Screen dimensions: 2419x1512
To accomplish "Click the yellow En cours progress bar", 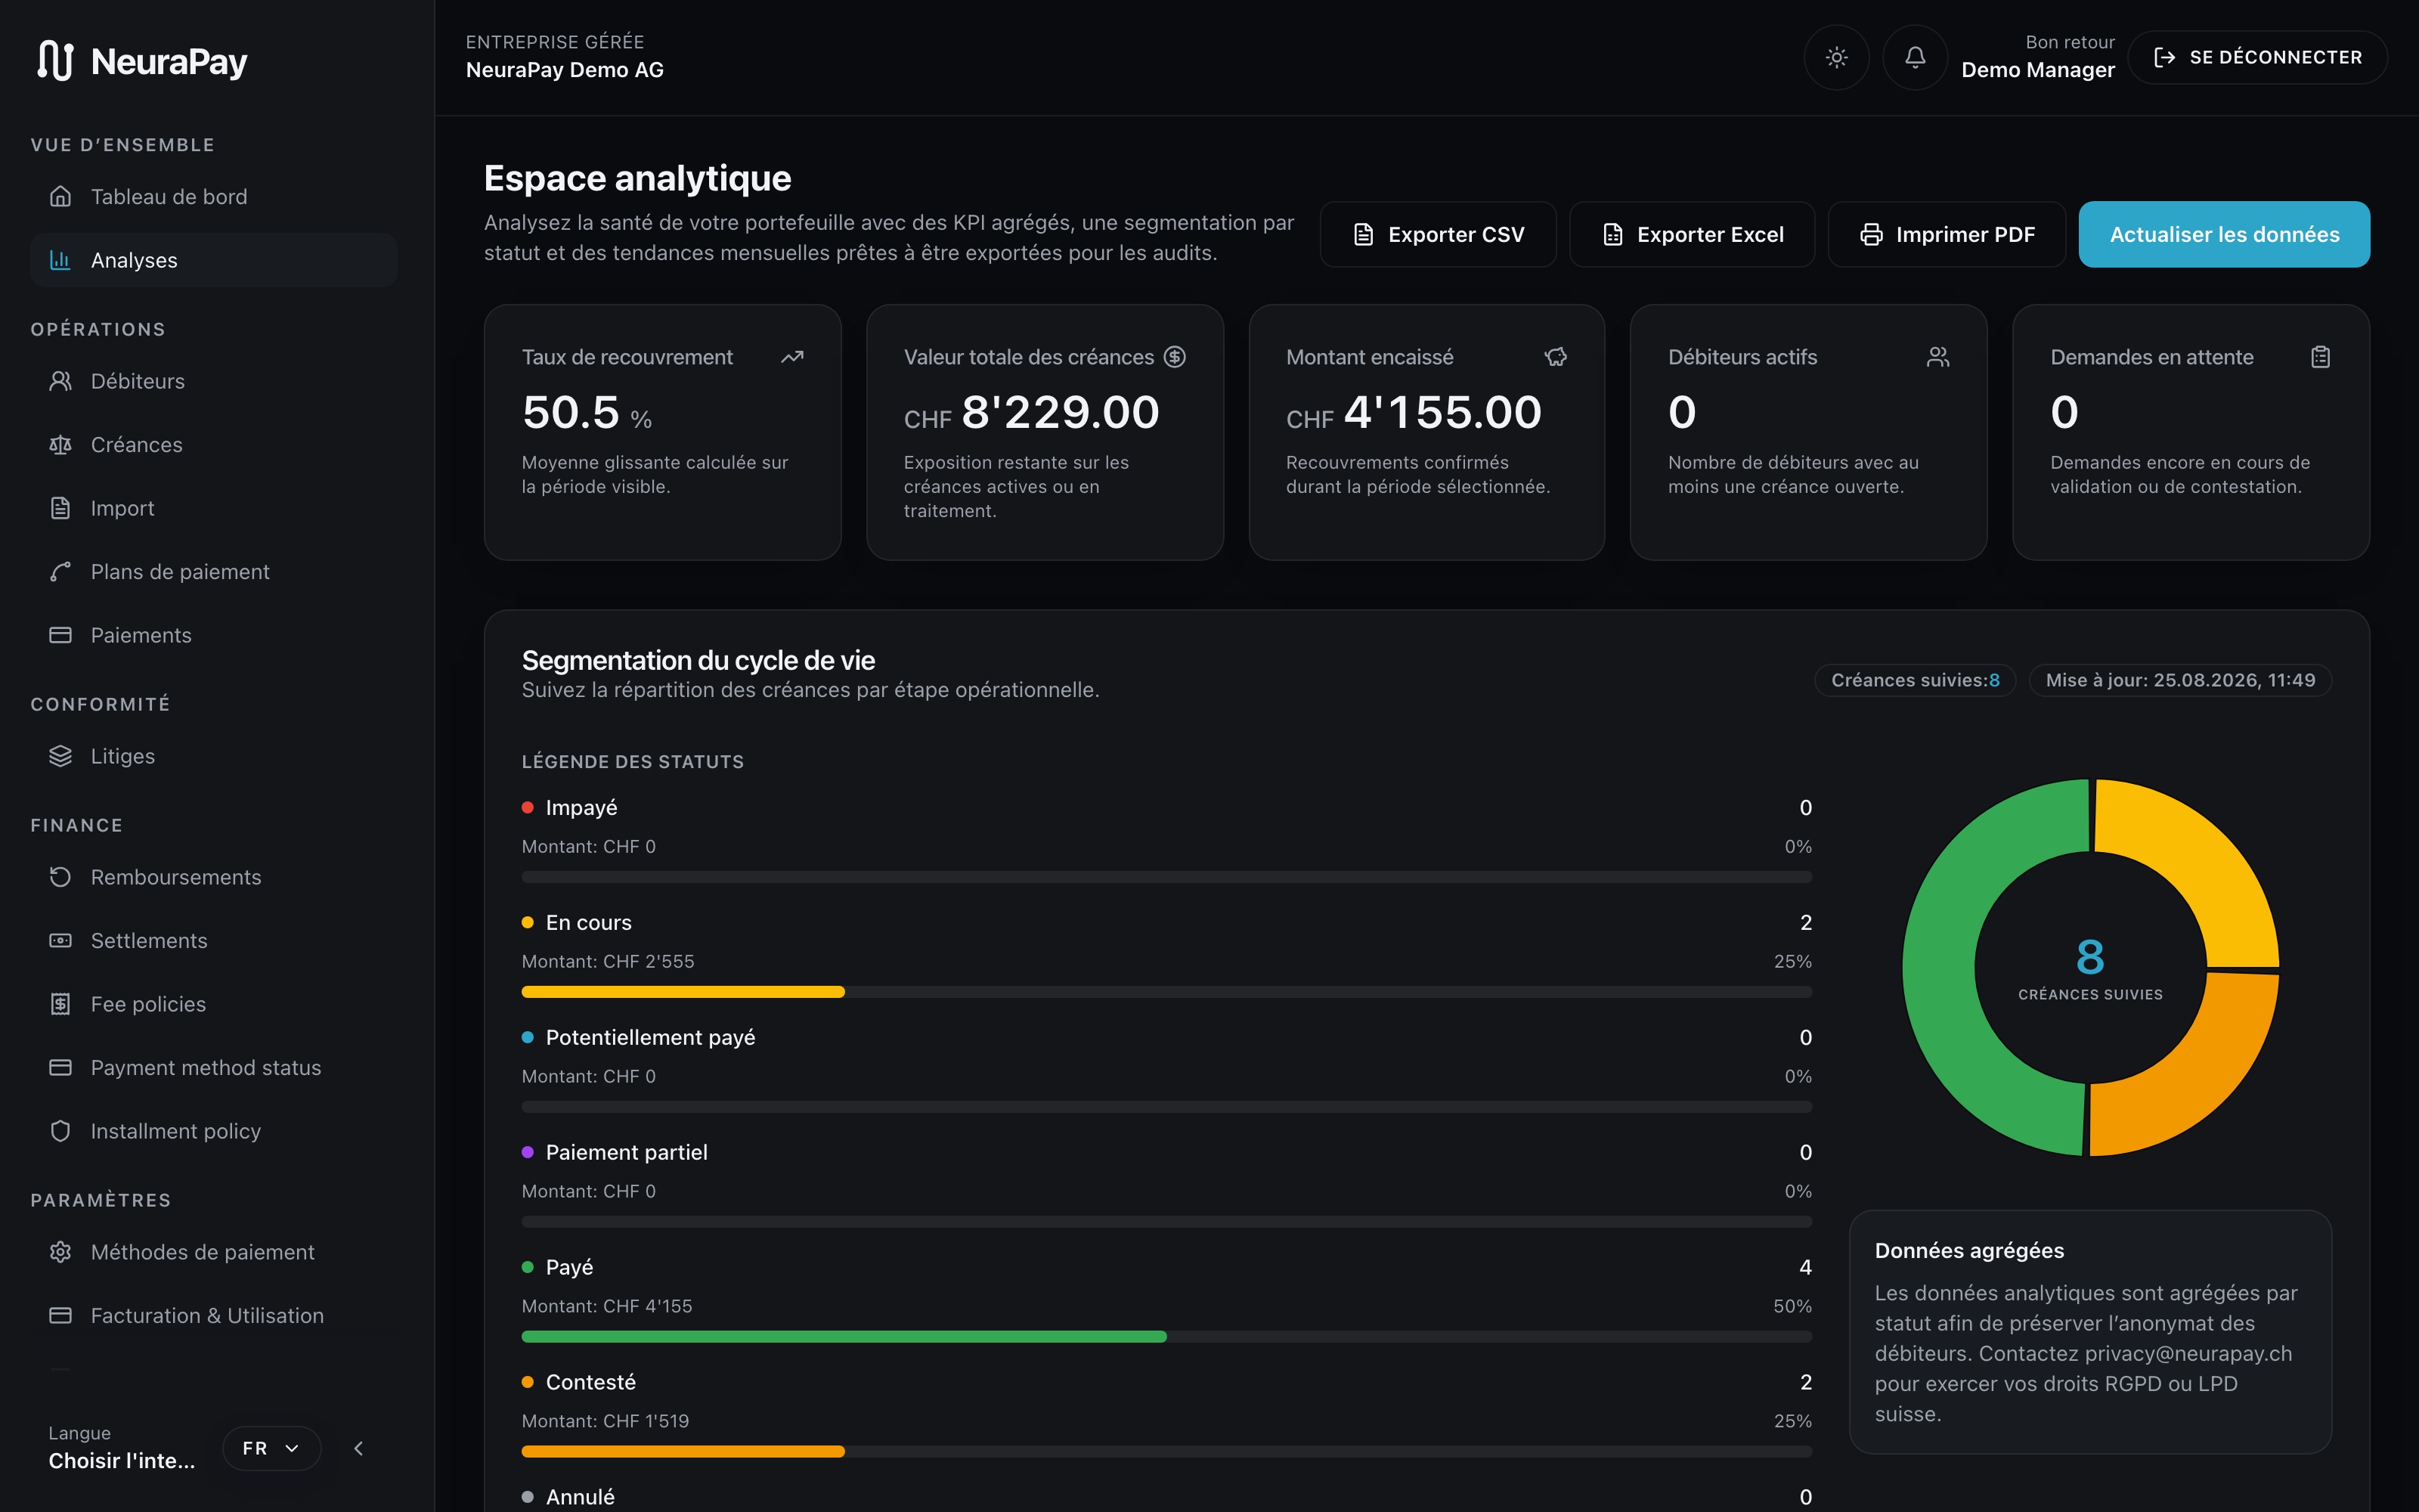I will click(683, 992).
